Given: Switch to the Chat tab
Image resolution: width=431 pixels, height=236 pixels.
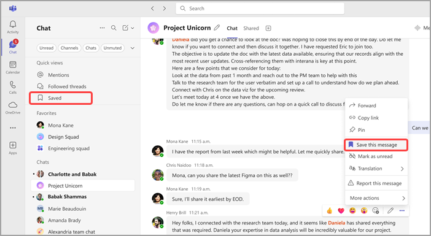Looking at the screenshot, I should 232,28.
